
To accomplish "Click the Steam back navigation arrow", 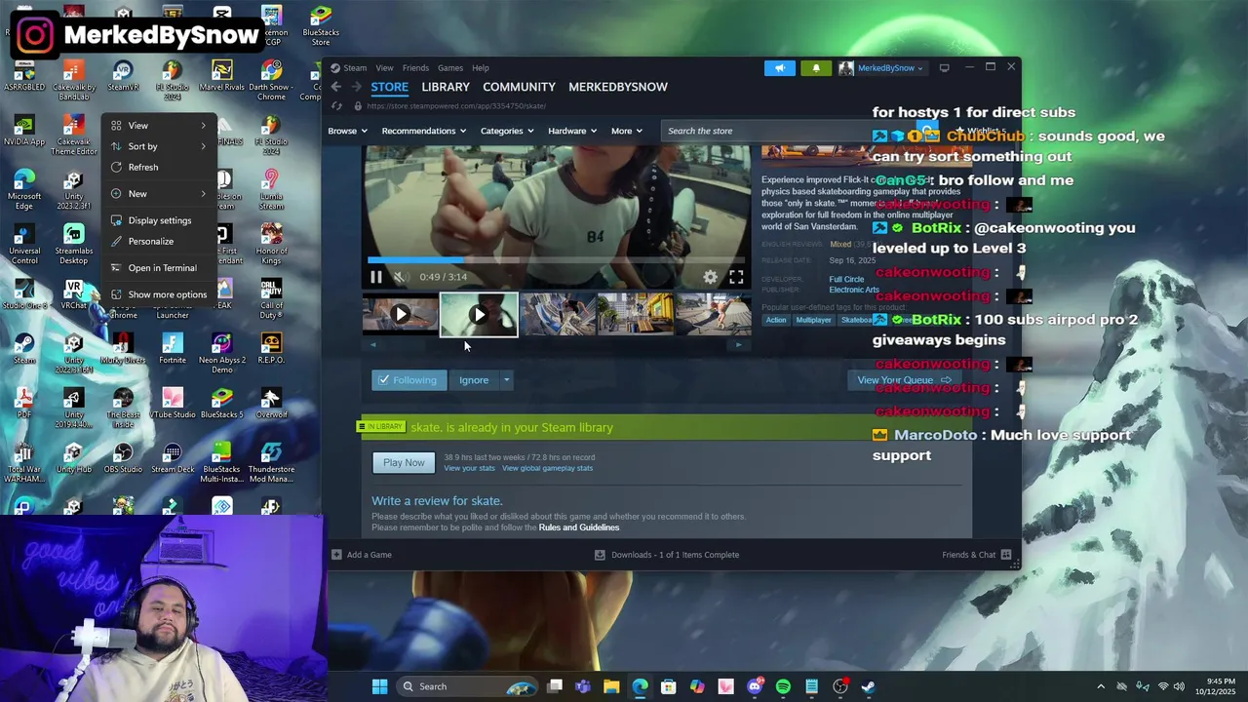I will (x=336, y=87).
